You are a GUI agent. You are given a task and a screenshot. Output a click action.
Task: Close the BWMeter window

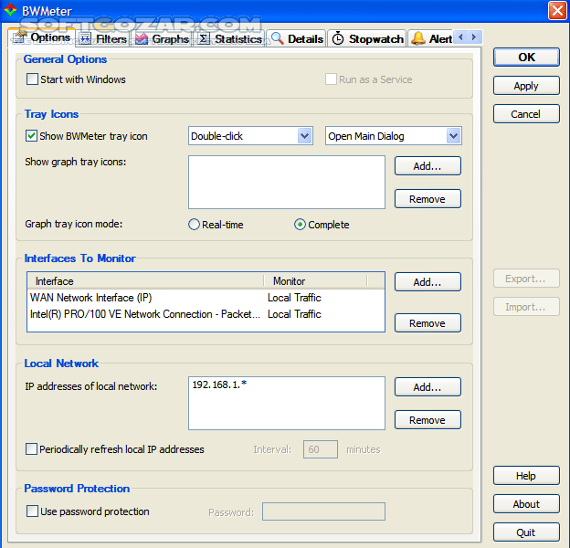[557, 10]
